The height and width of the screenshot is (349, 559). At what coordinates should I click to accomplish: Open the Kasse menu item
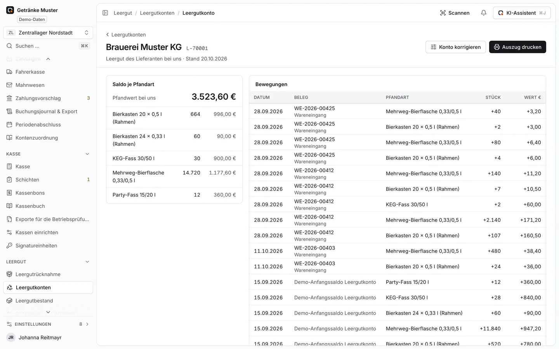pos(48,166)
